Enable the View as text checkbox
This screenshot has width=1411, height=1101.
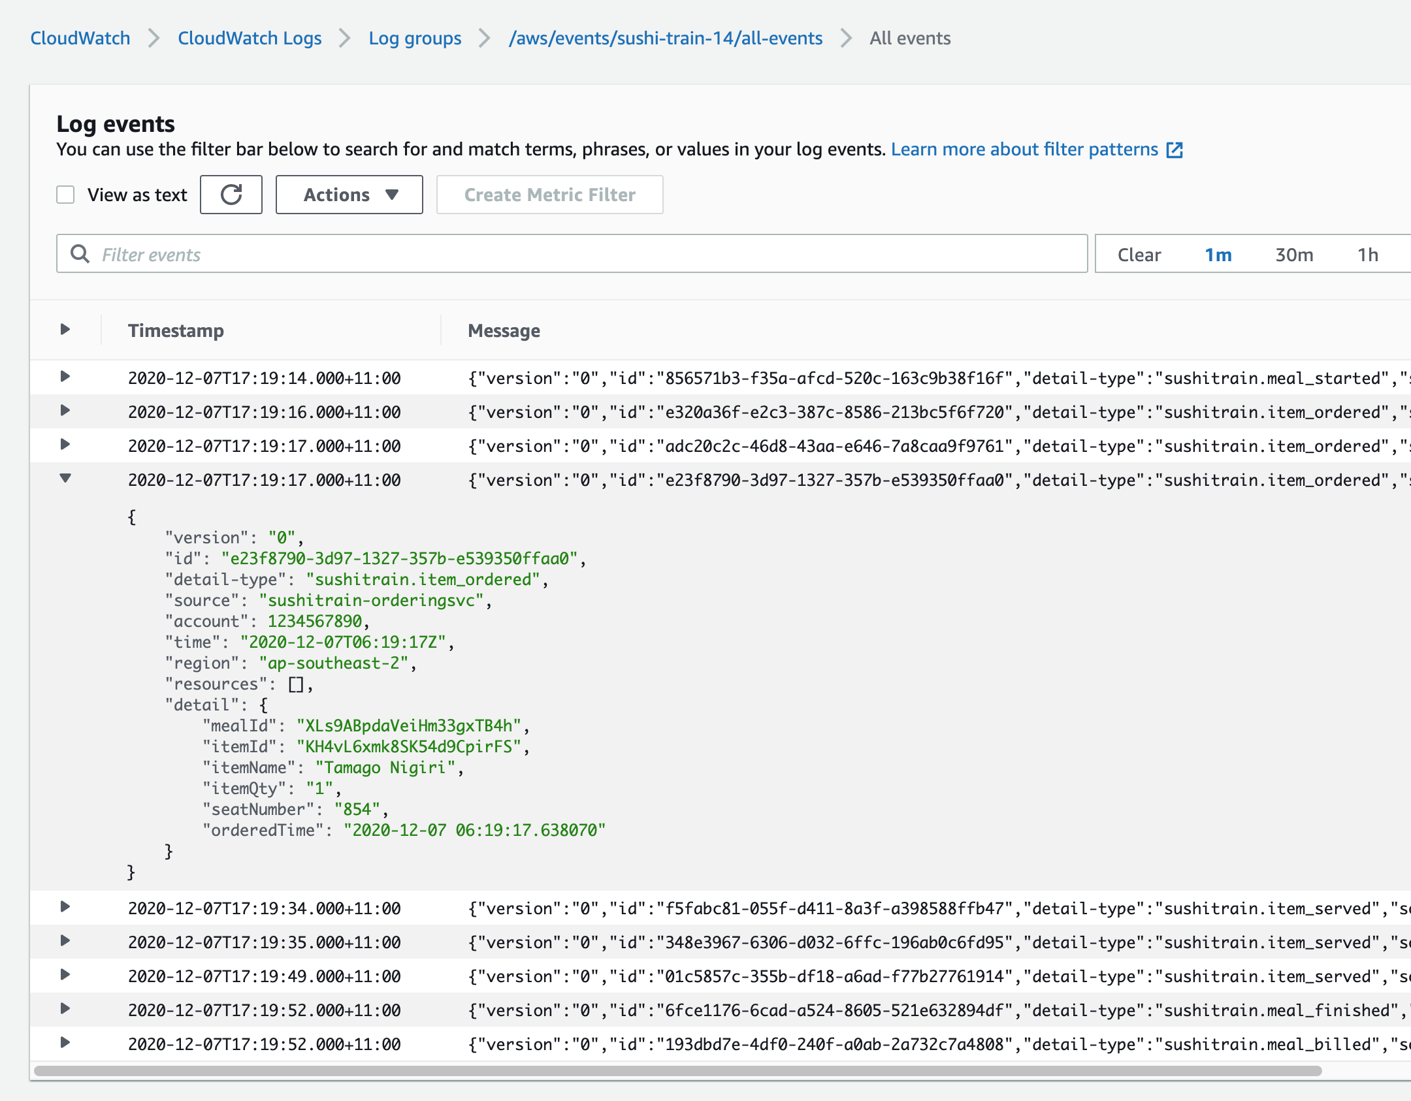[65, 195]
